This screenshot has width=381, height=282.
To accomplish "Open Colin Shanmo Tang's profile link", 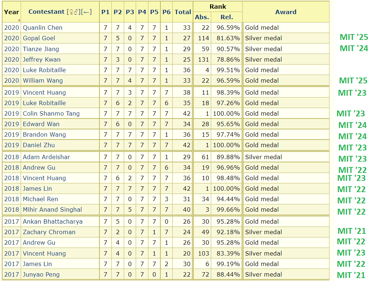I will [51, 113].
